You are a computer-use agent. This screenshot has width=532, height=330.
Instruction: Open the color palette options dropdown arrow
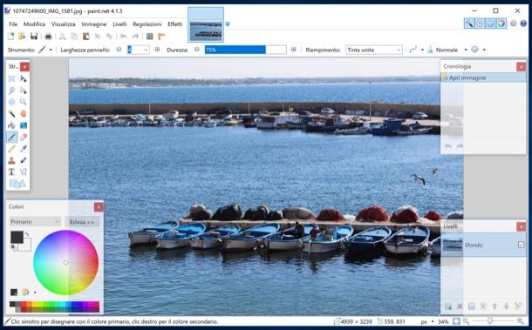click(x=35, y=293)
